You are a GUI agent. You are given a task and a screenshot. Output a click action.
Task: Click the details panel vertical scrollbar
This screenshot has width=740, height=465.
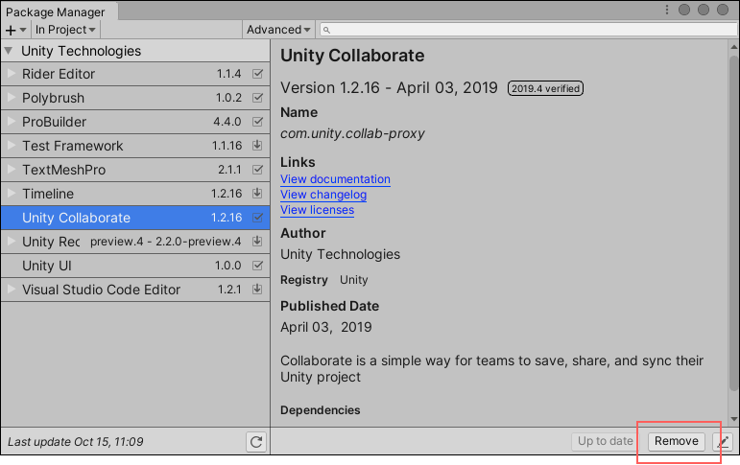pyautogui.click(x=733, y=221)
